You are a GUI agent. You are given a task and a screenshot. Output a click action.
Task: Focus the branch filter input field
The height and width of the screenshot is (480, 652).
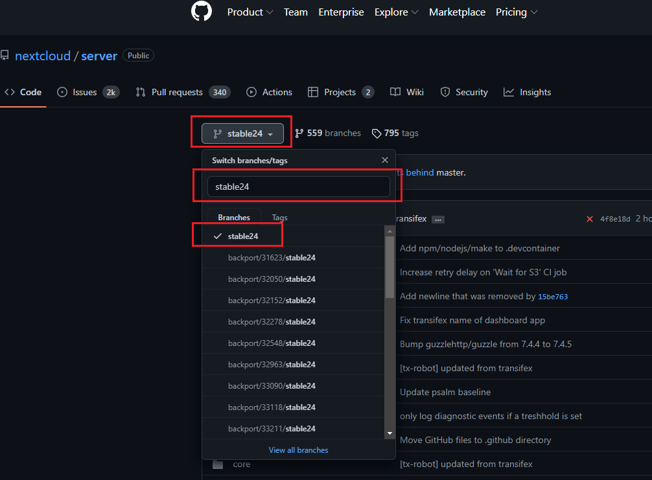(x=299, y=187)
